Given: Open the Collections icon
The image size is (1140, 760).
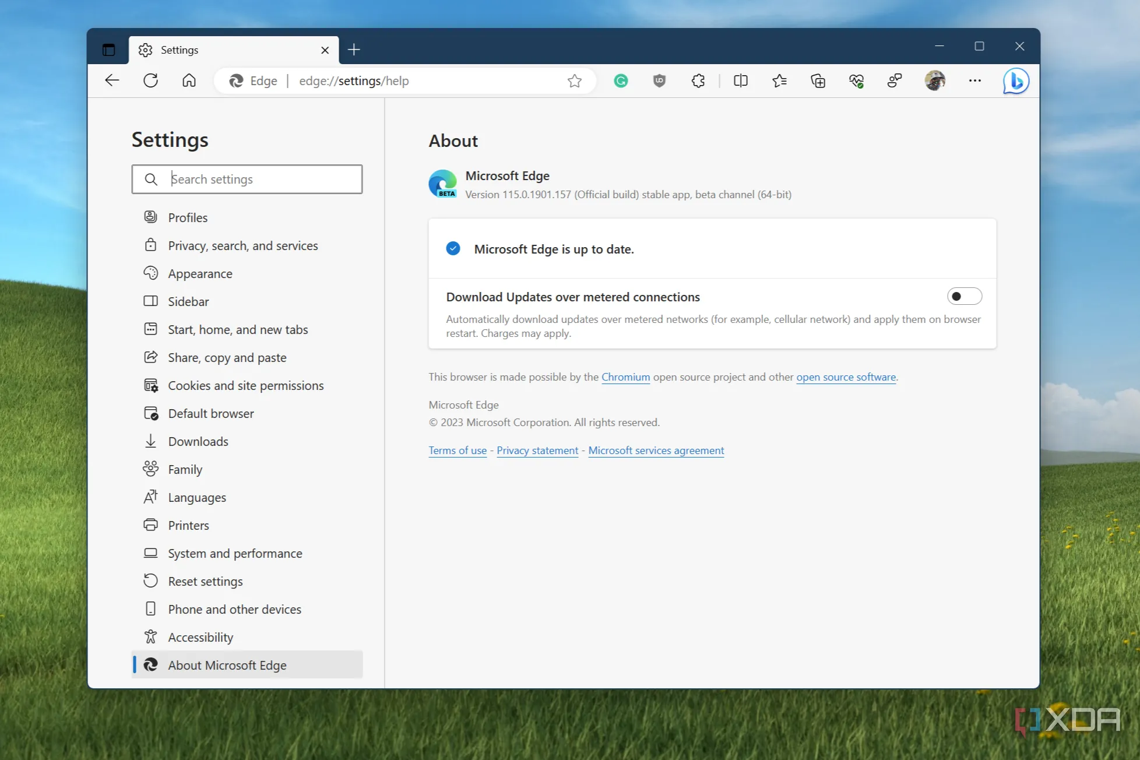Looking at the screenshot, I should (x=818, y=81).
